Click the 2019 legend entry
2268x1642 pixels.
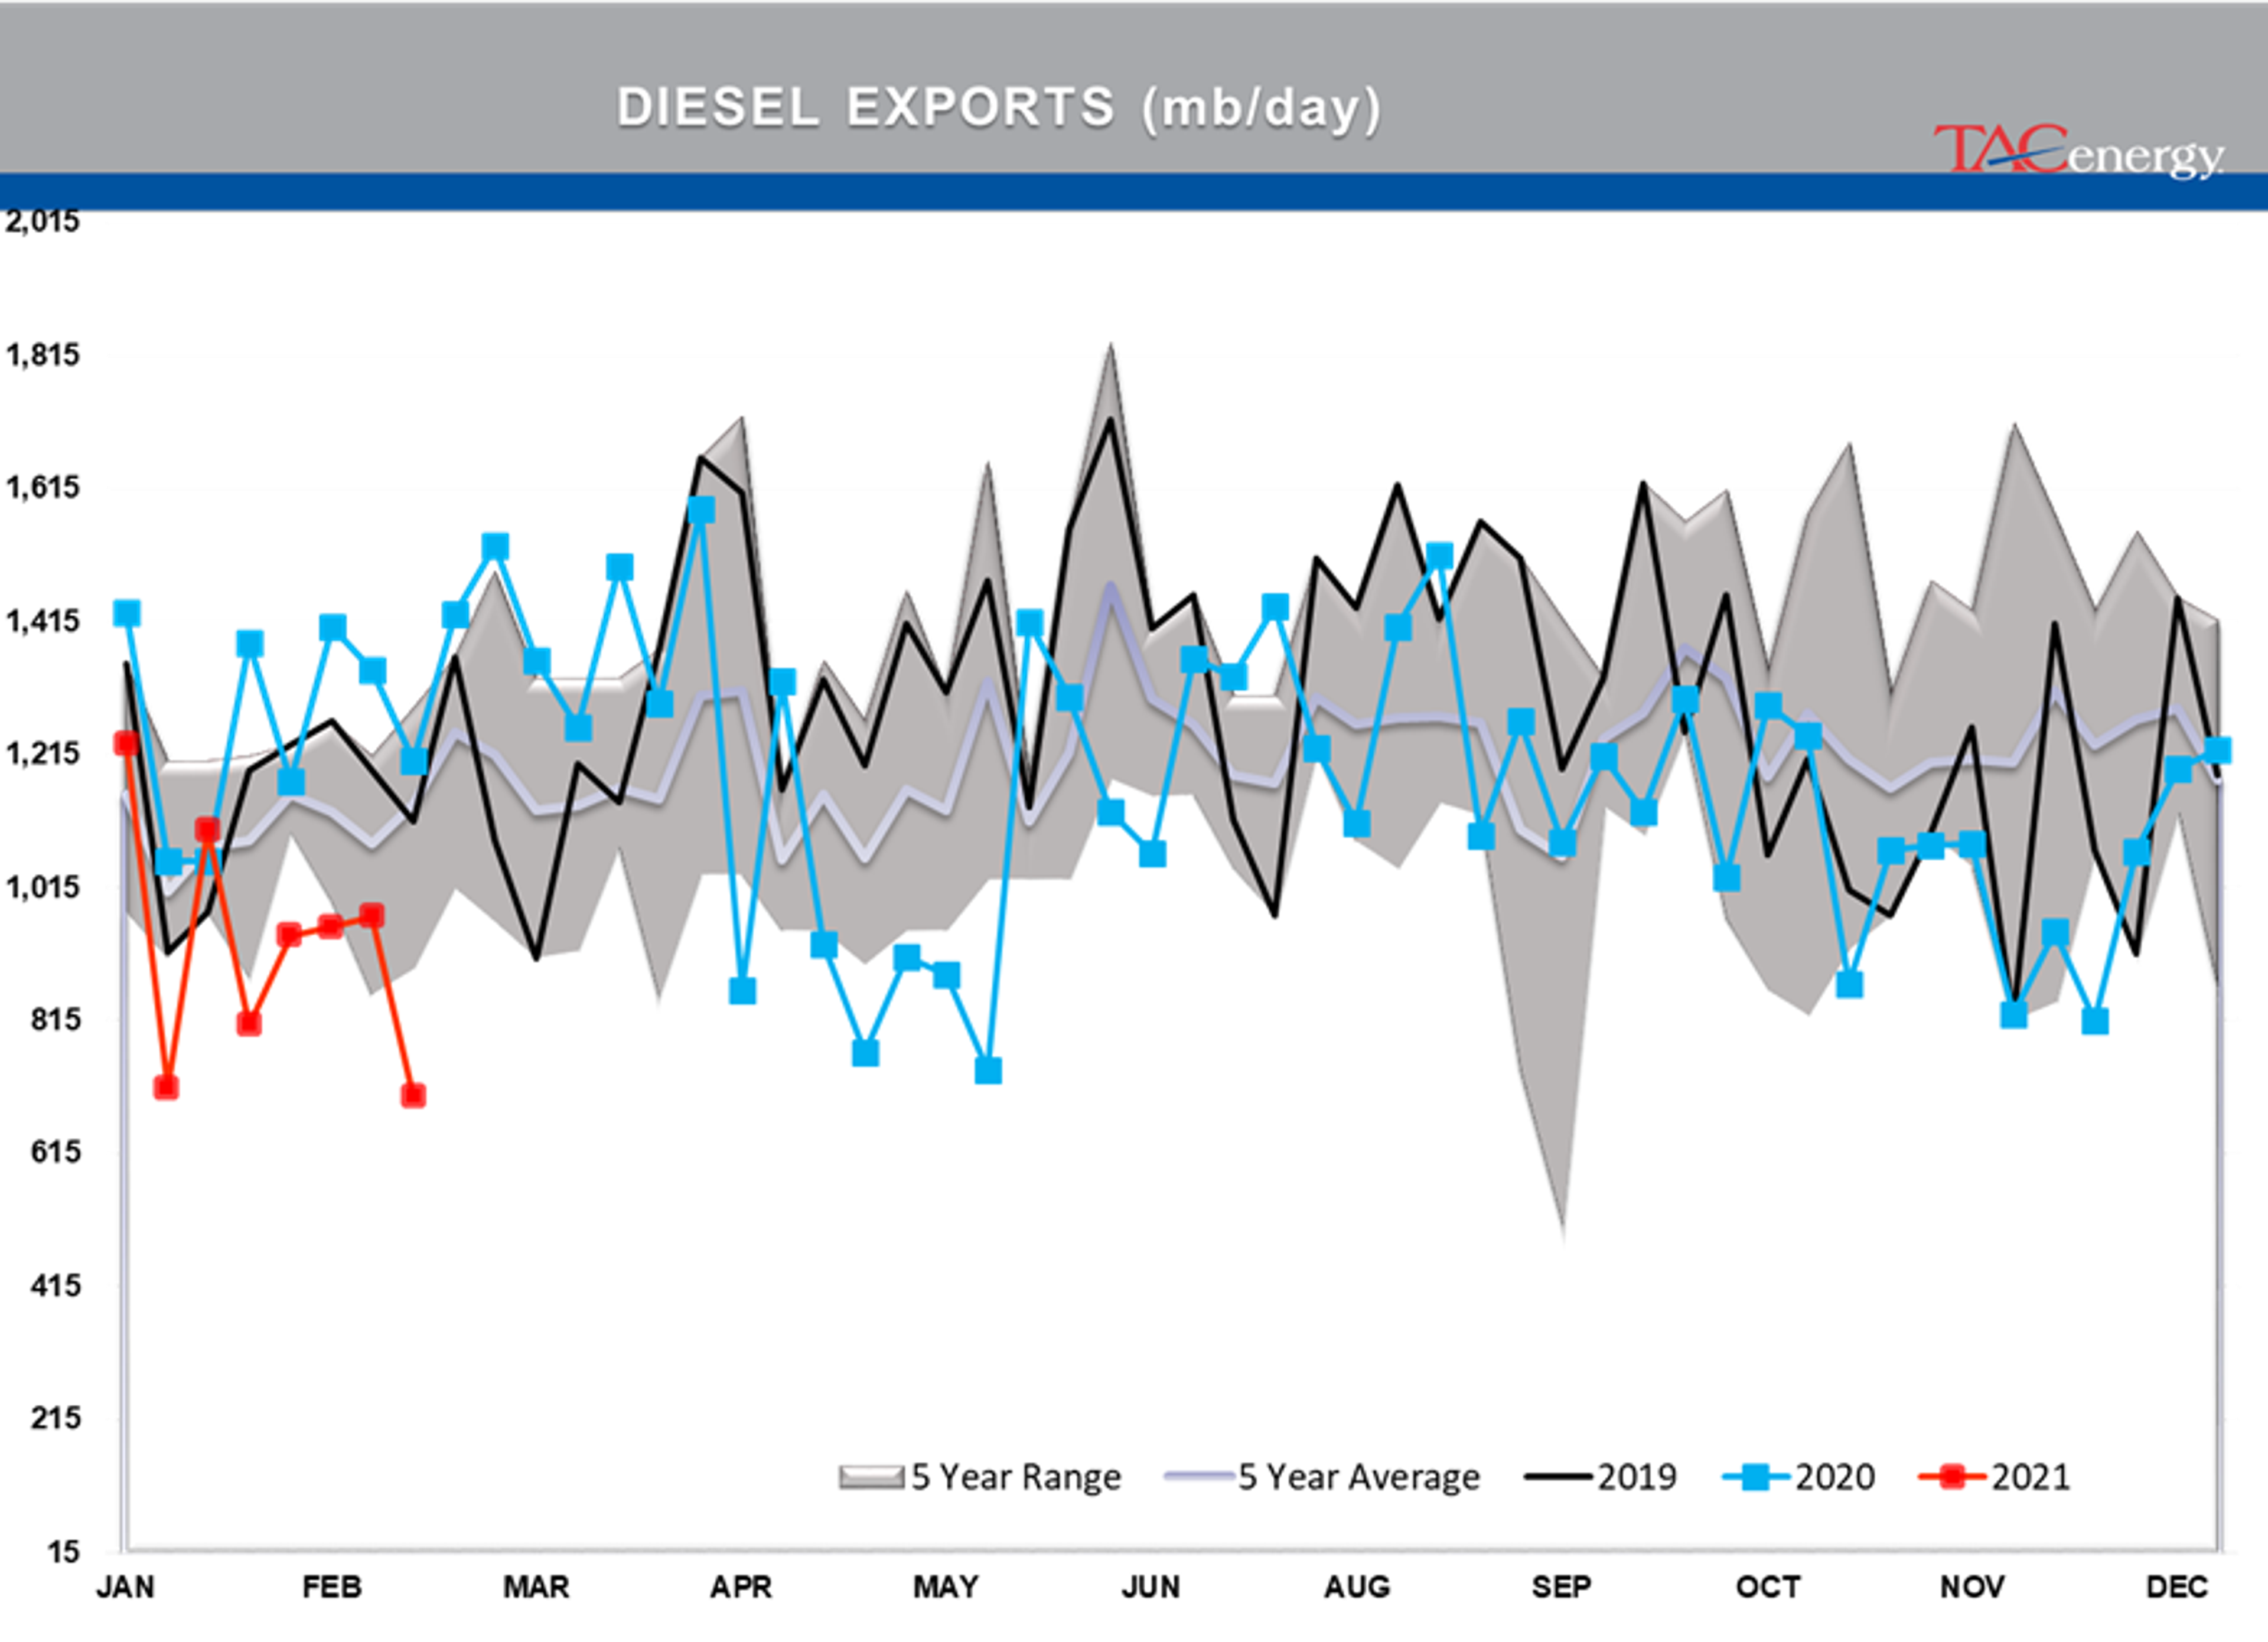pos(1601,1476)
